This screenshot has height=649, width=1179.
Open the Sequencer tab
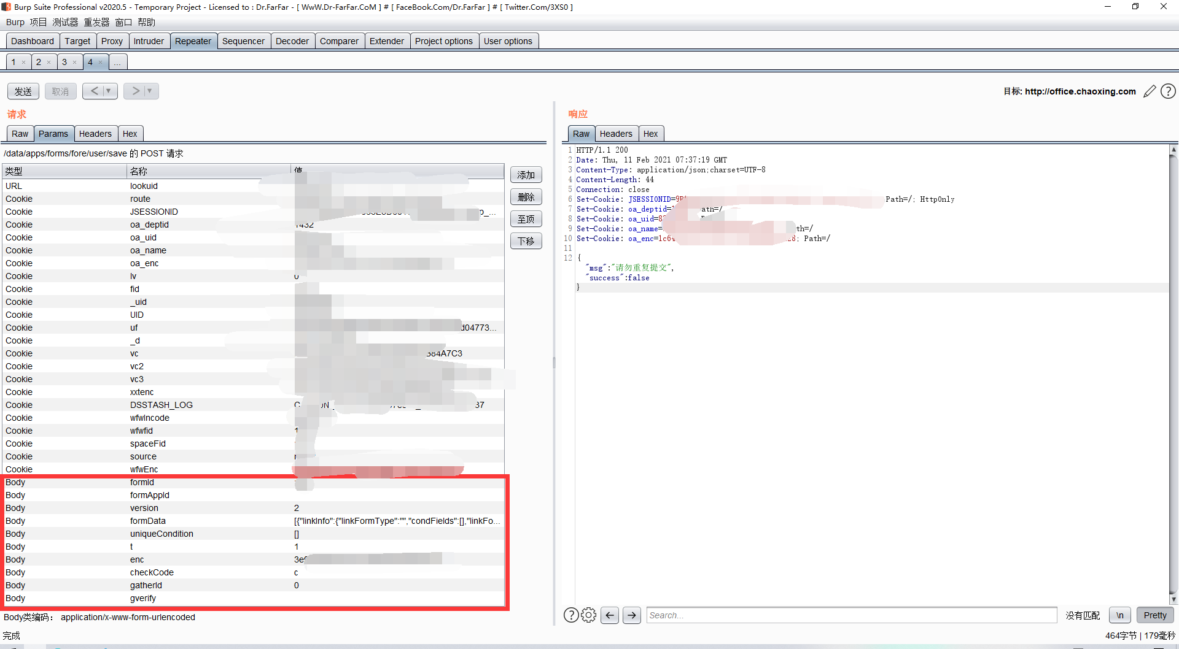[243, 41]
